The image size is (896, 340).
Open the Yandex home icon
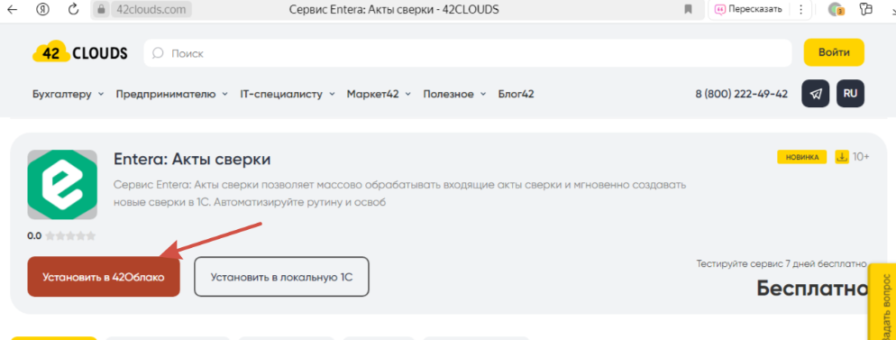tap(43, 9)
